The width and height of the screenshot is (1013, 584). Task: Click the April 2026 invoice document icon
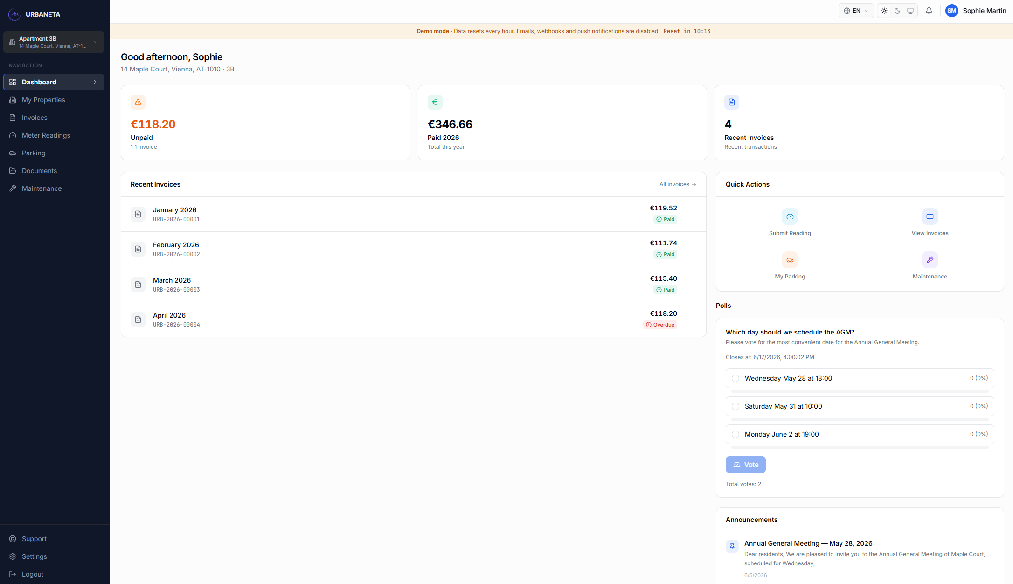[x=138, y=320]
